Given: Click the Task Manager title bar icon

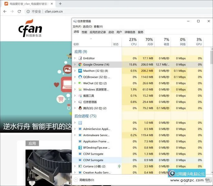Looking at the screenshot, I should point(75,21).
